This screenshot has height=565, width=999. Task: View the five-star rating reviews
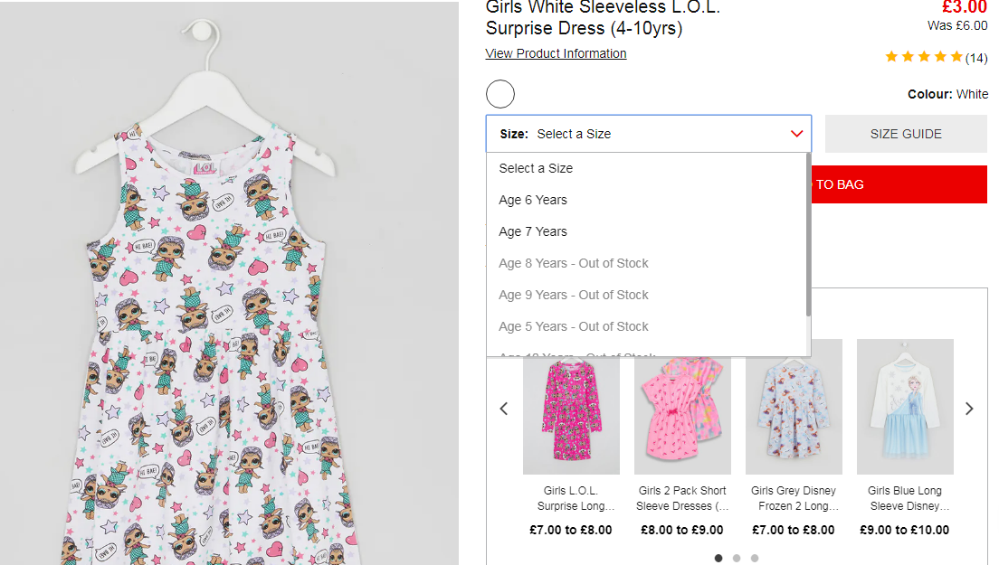924,57
